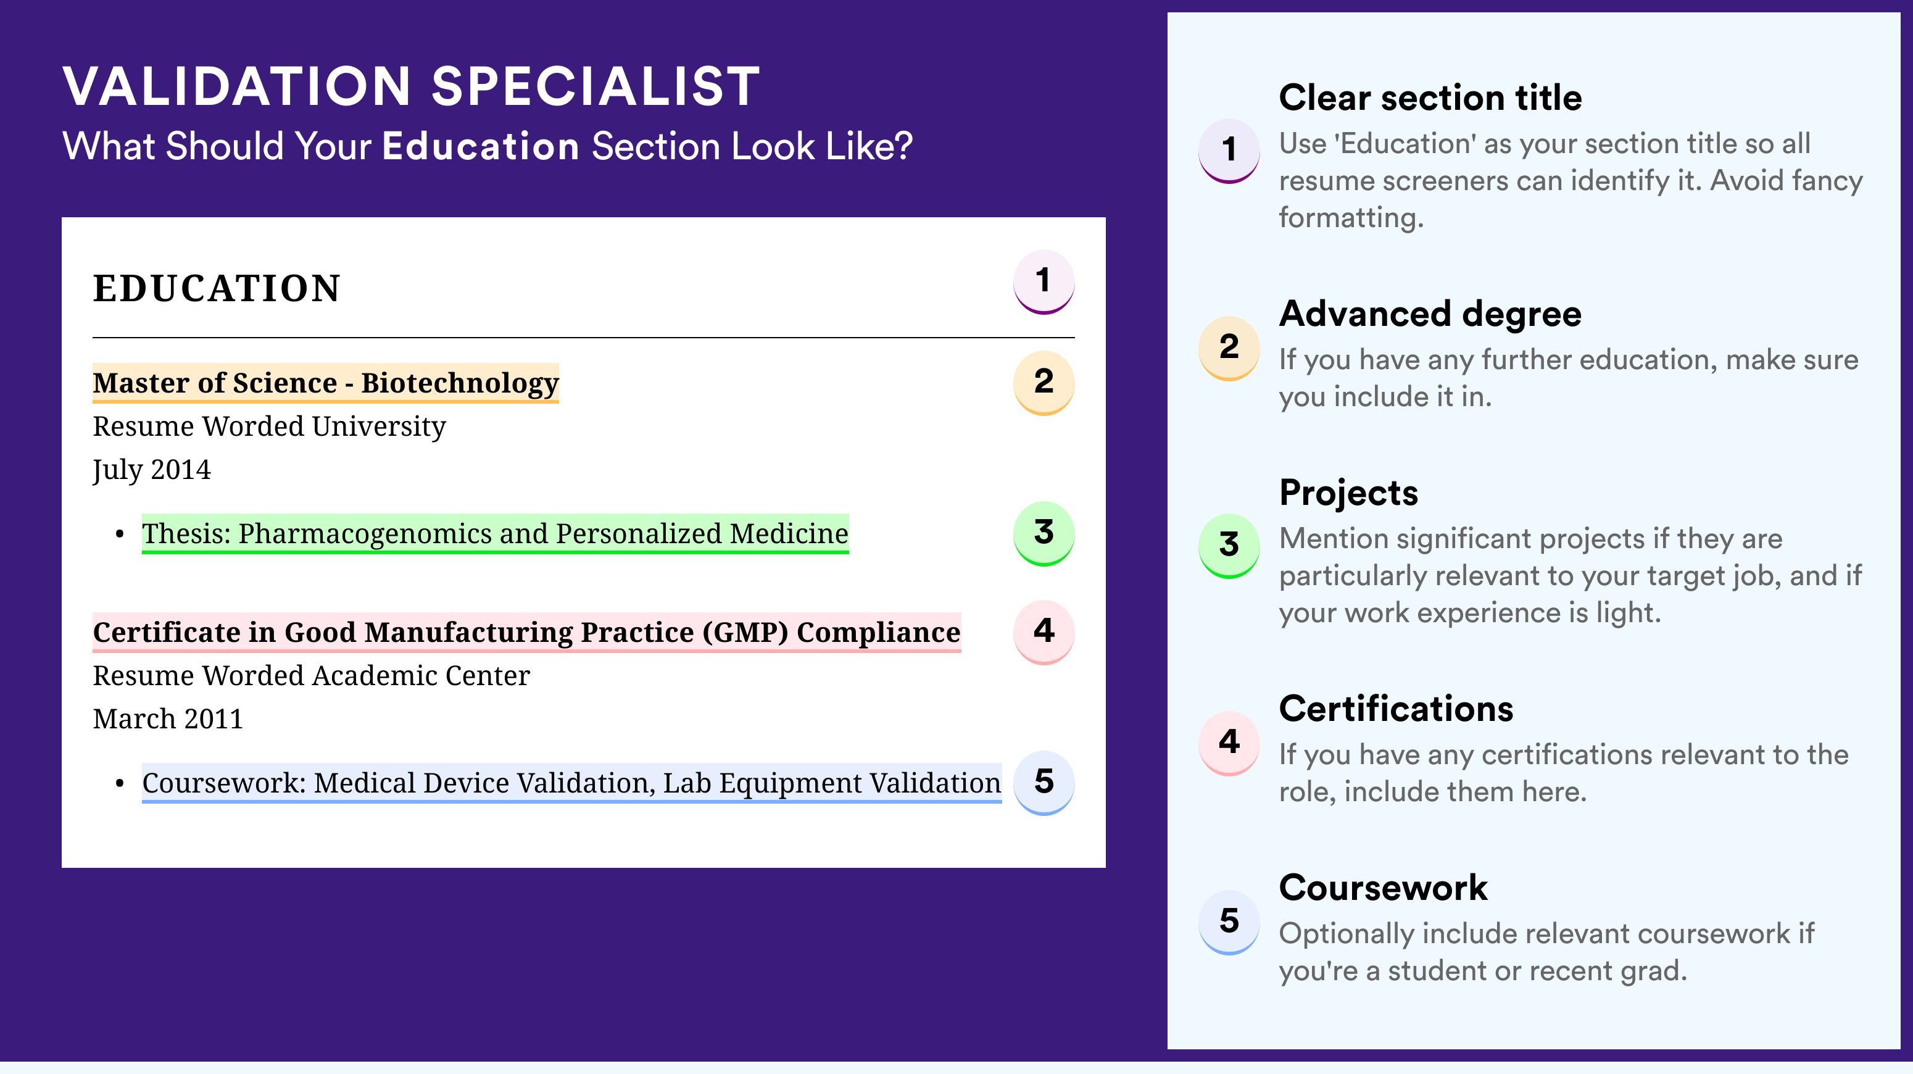The height and width of the screenshot is (1074, 1913).
Task: Click the Advanced degree heading
Action: pyautogui.click(x=1430, y=314)
